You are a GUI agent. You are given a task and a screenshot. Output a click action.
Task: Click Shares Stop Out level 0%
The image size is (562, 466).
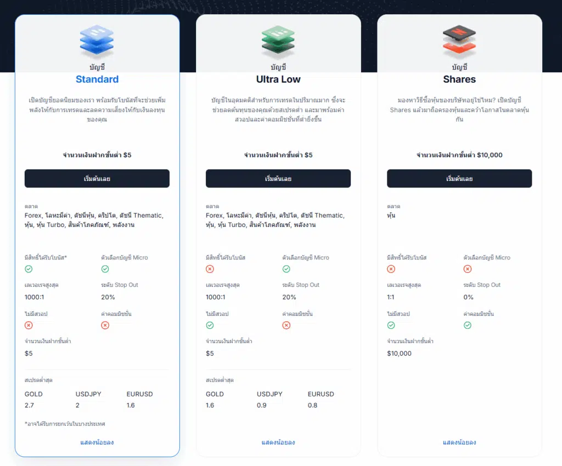coord(469,297)
